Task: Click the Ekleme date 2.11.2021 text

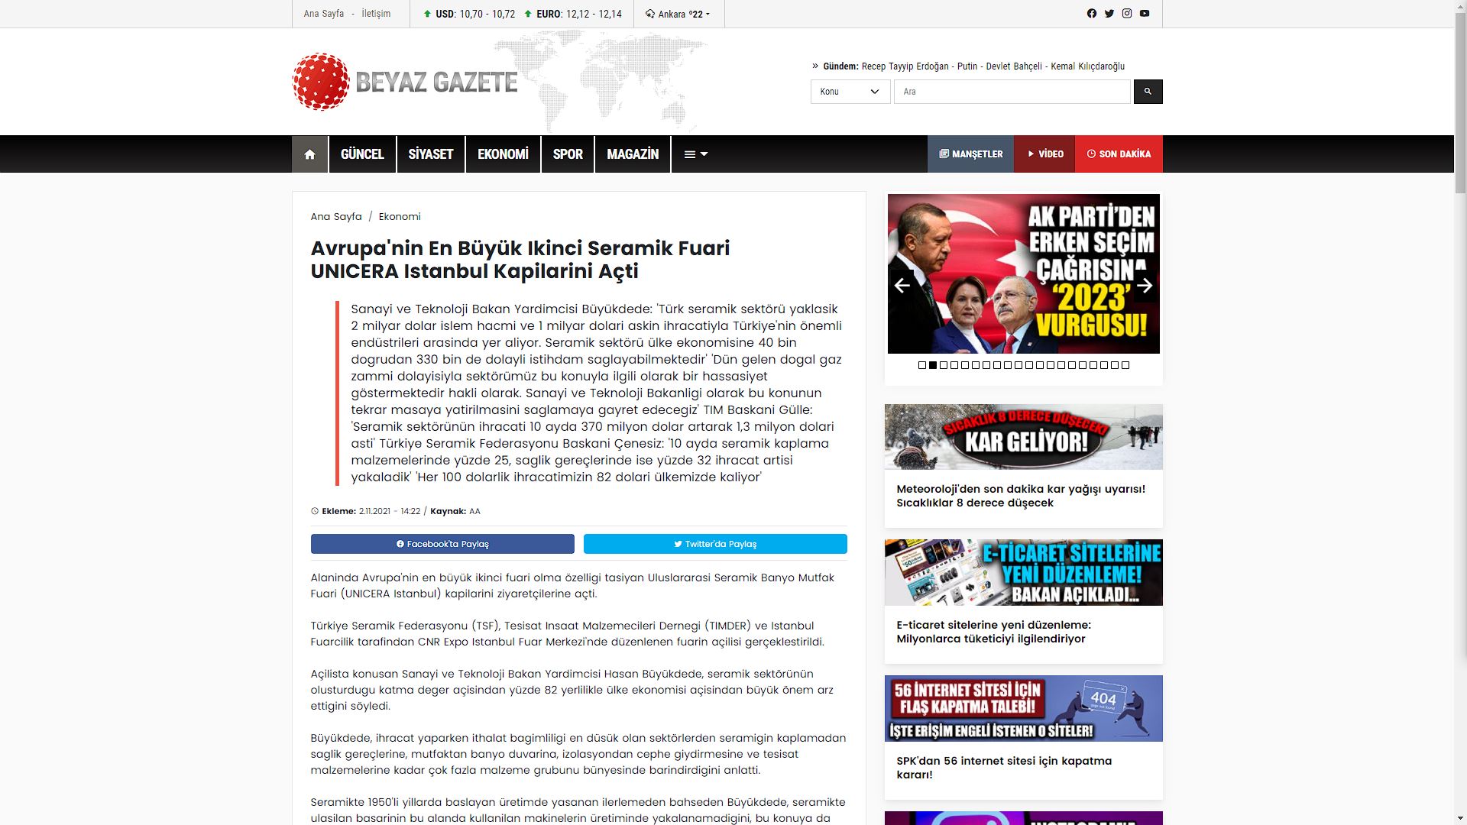Action: (x=390, y=511)
